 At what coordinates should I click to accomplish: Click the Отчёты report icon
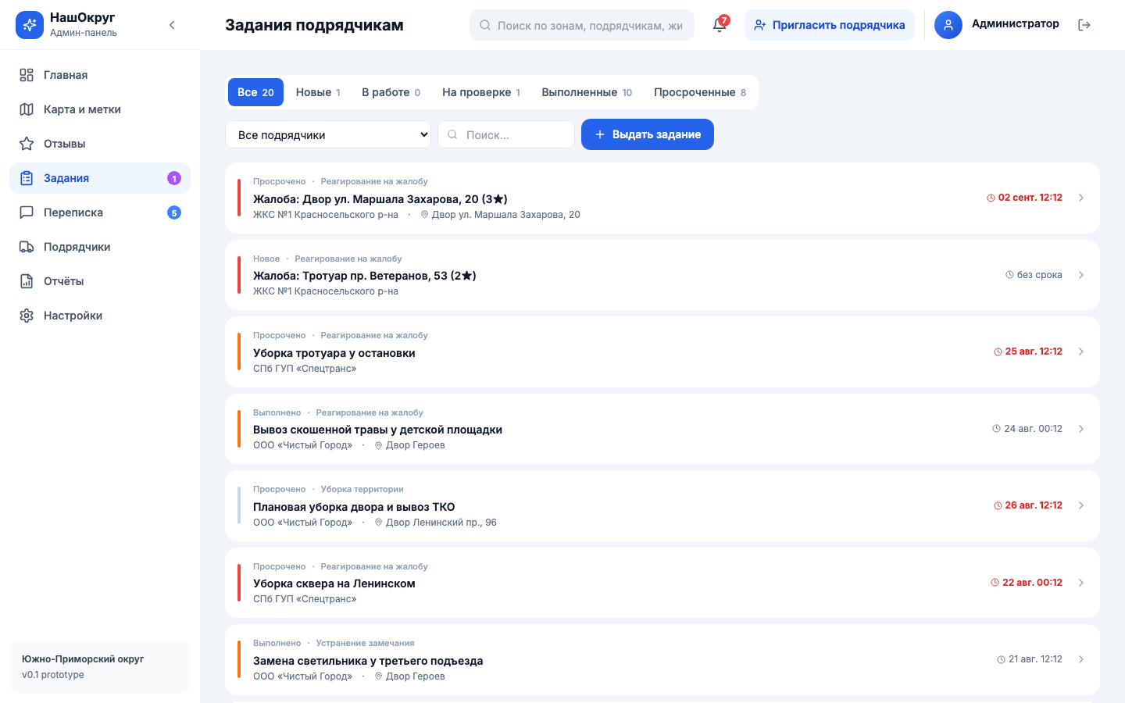click(27, 281)
